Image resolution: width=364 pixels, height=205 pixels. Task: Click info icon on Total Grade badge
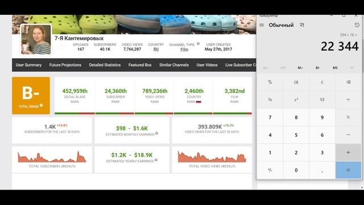41,105
